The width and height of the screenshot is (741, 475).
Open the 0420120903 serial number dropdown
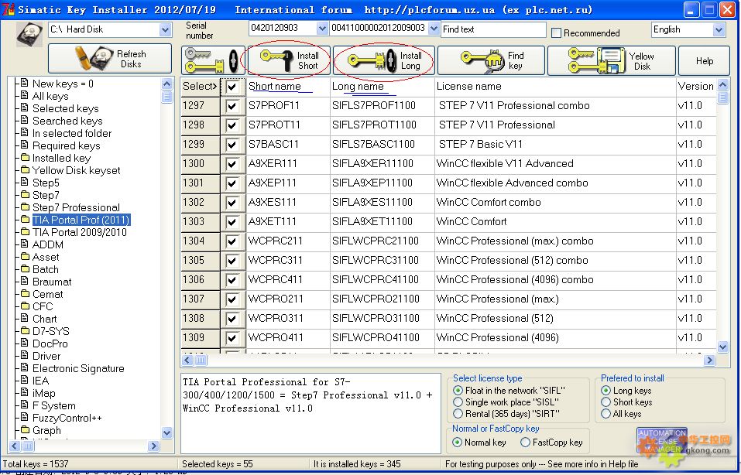(322, 29)
